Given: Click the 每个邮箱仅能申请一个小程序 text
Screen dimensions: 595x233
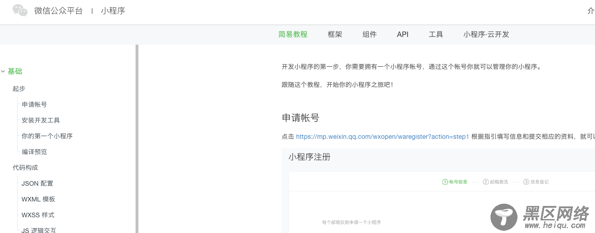Looking at the screenshot, I should point(351,222).
